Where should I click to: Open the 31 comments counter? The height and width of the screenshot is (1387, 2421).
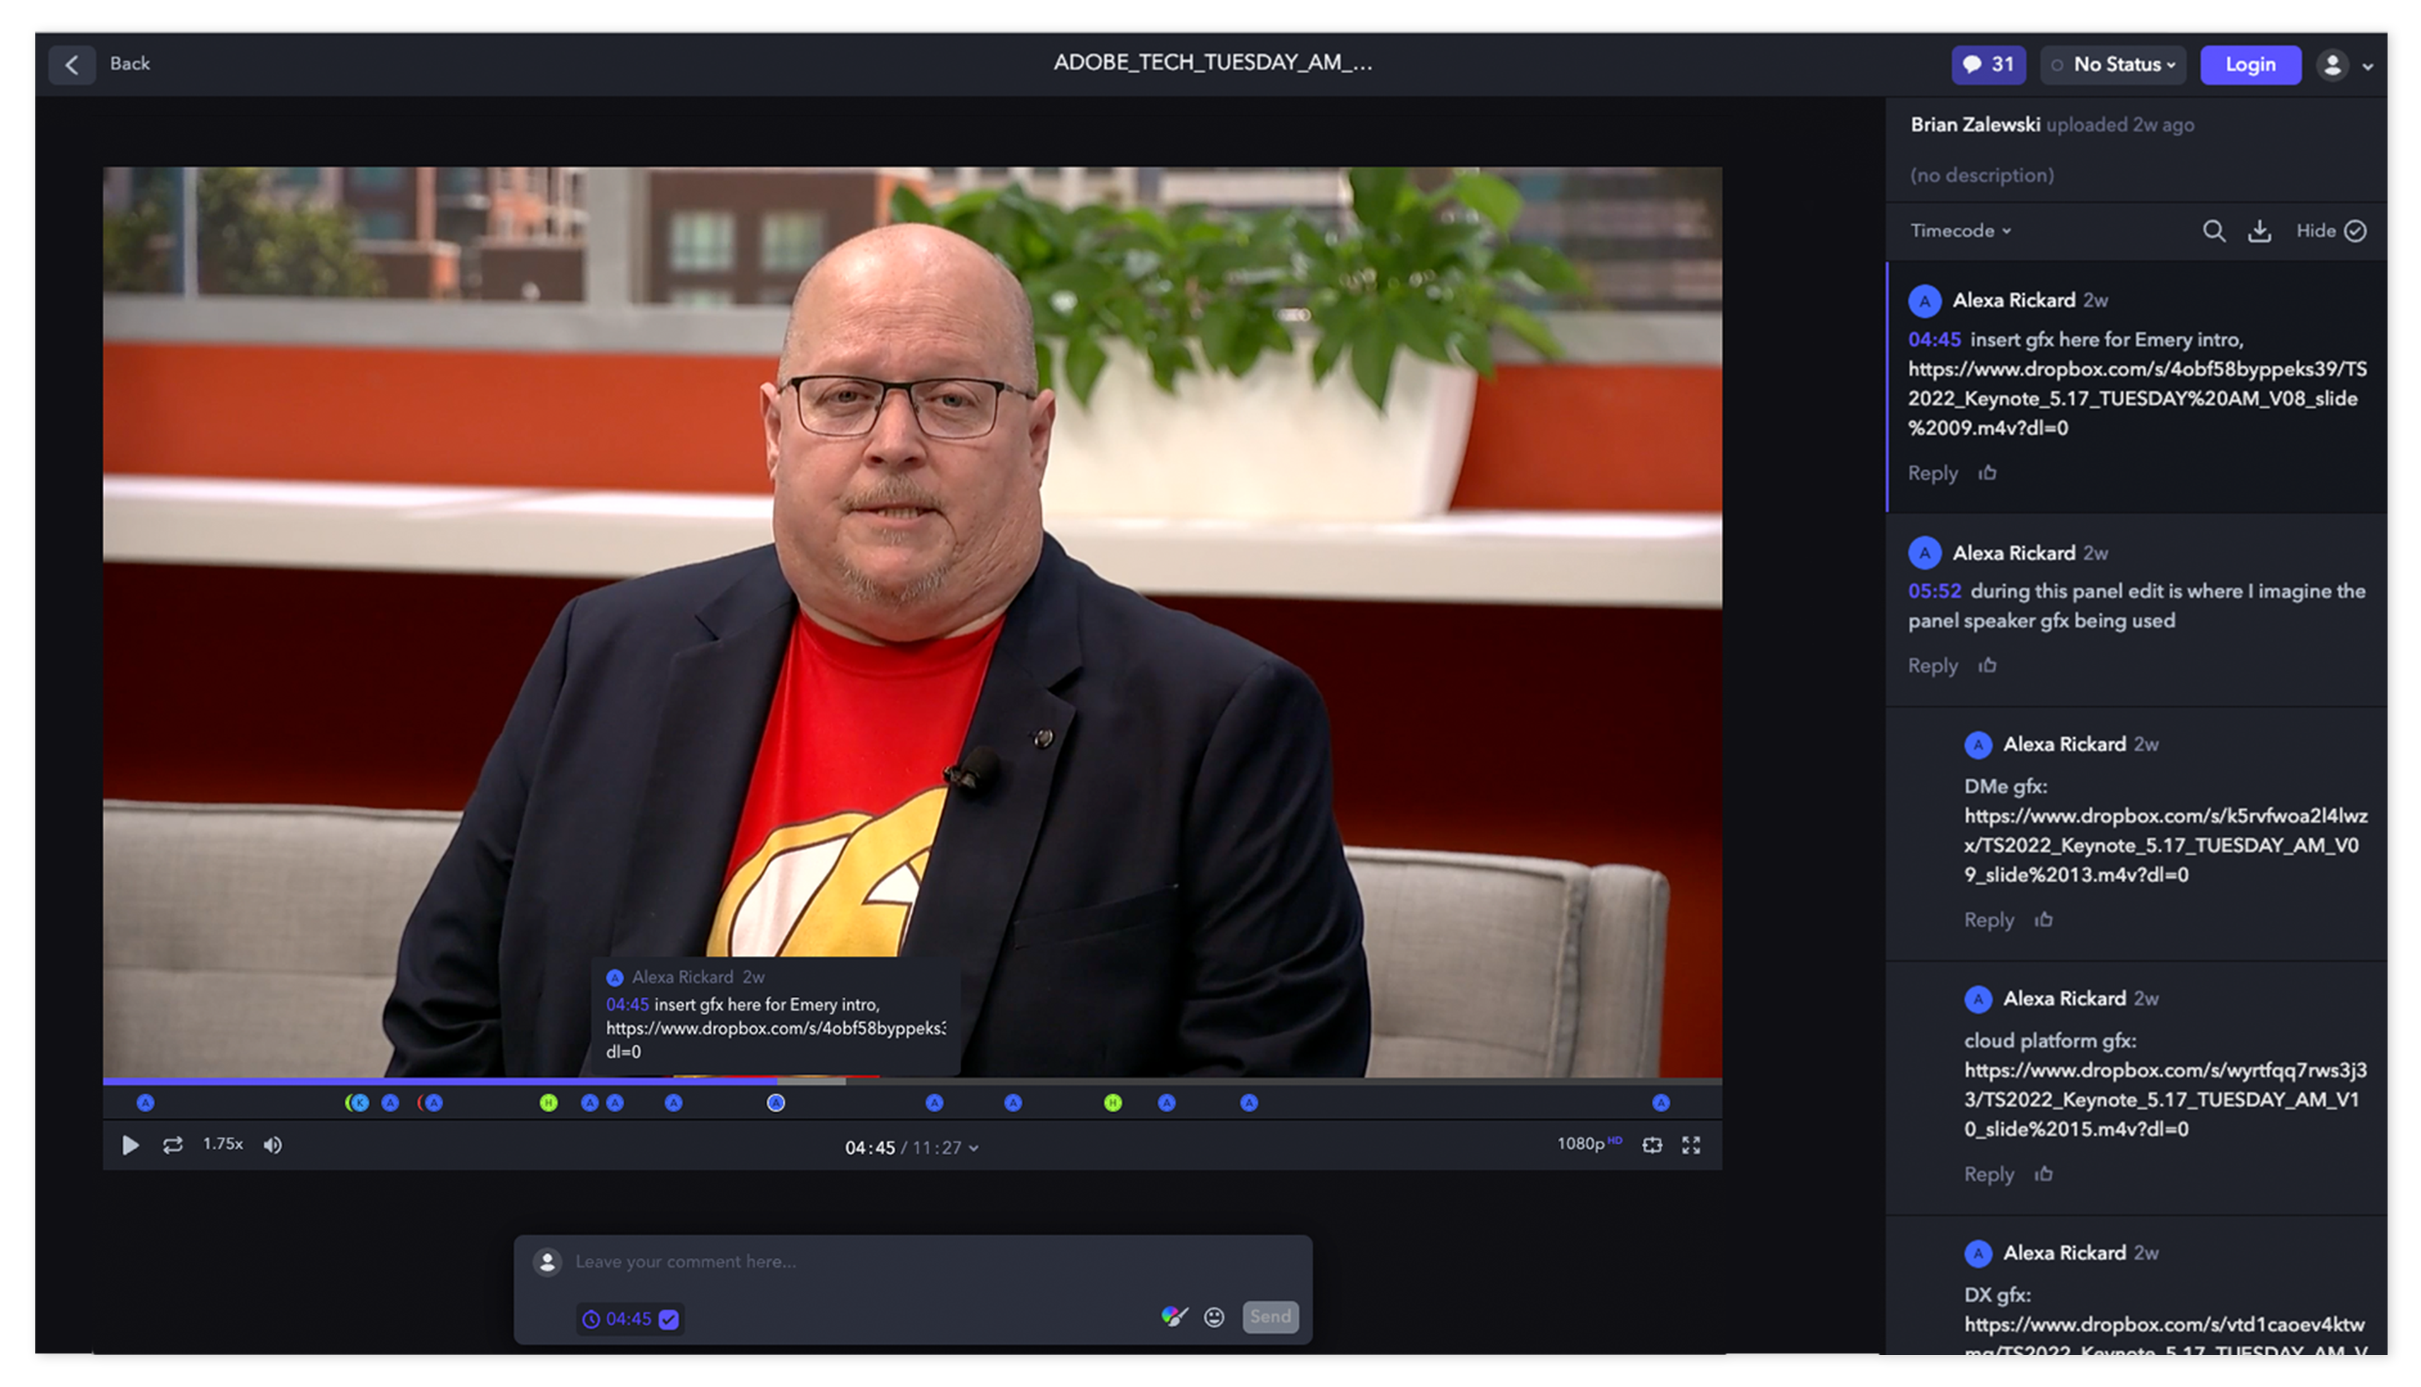click(1987, 65)
